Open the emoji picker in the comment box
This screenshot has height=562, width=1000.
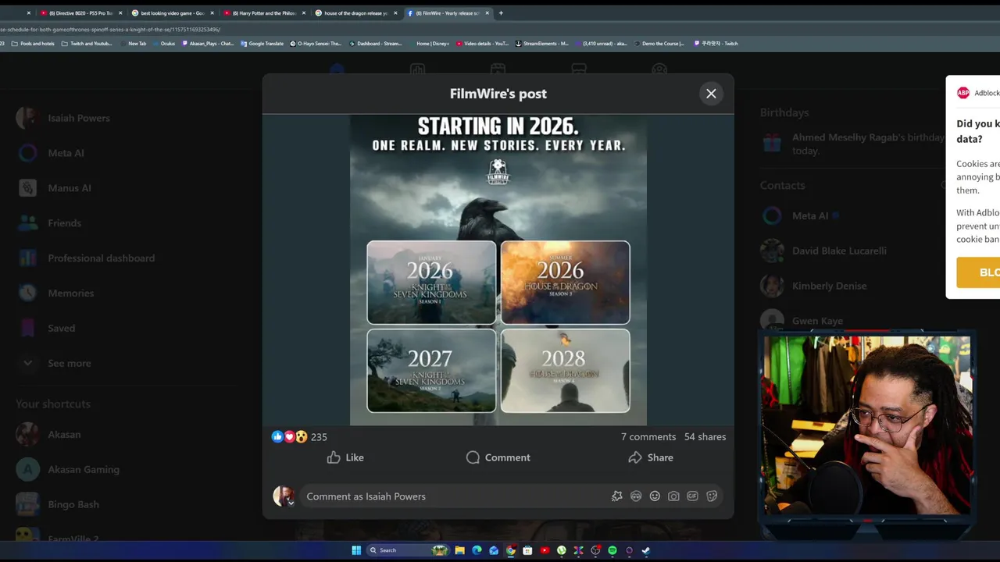(x=655, y=496)
